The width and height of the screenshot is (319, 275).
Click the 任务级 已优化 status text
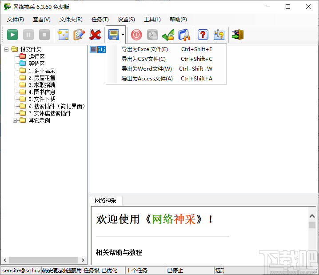coord(100,271)
